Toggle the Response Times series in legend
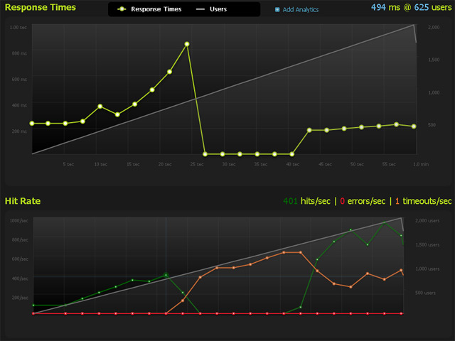 click(x=156, y=10)
